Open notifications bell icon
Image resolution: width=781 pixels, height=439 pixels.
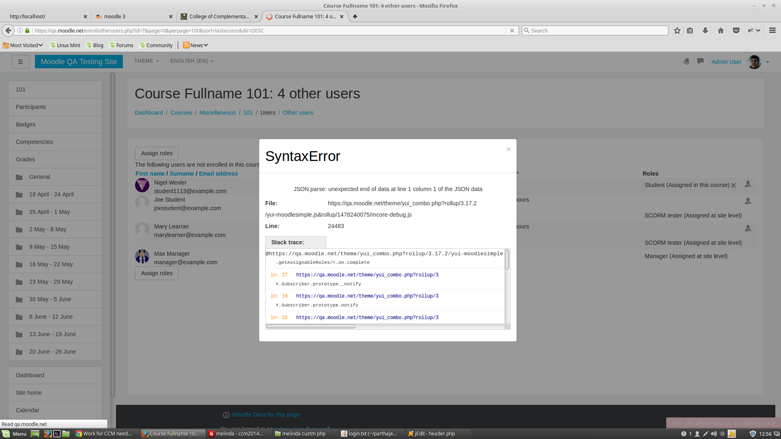tap(686, 61)
